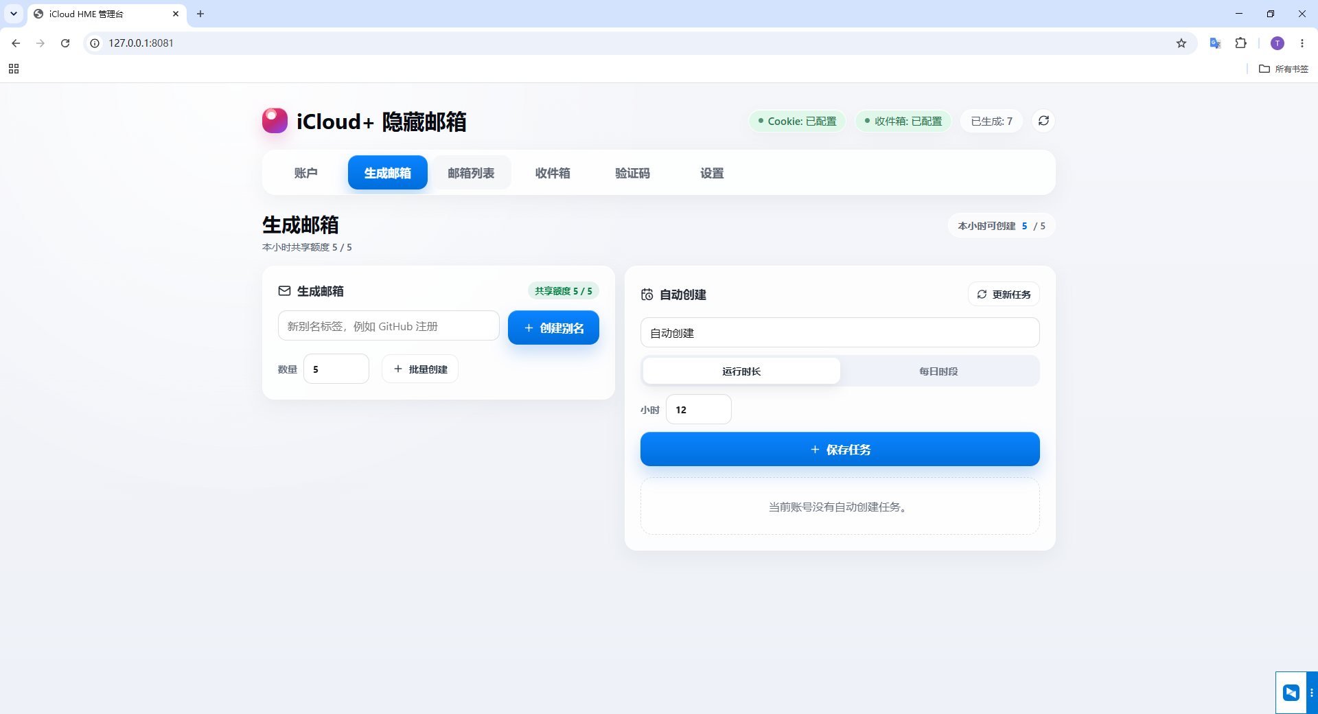Open the 邮箱列表 tab
The width and height of the screenshot is (1318, 714).
(471, 172)
